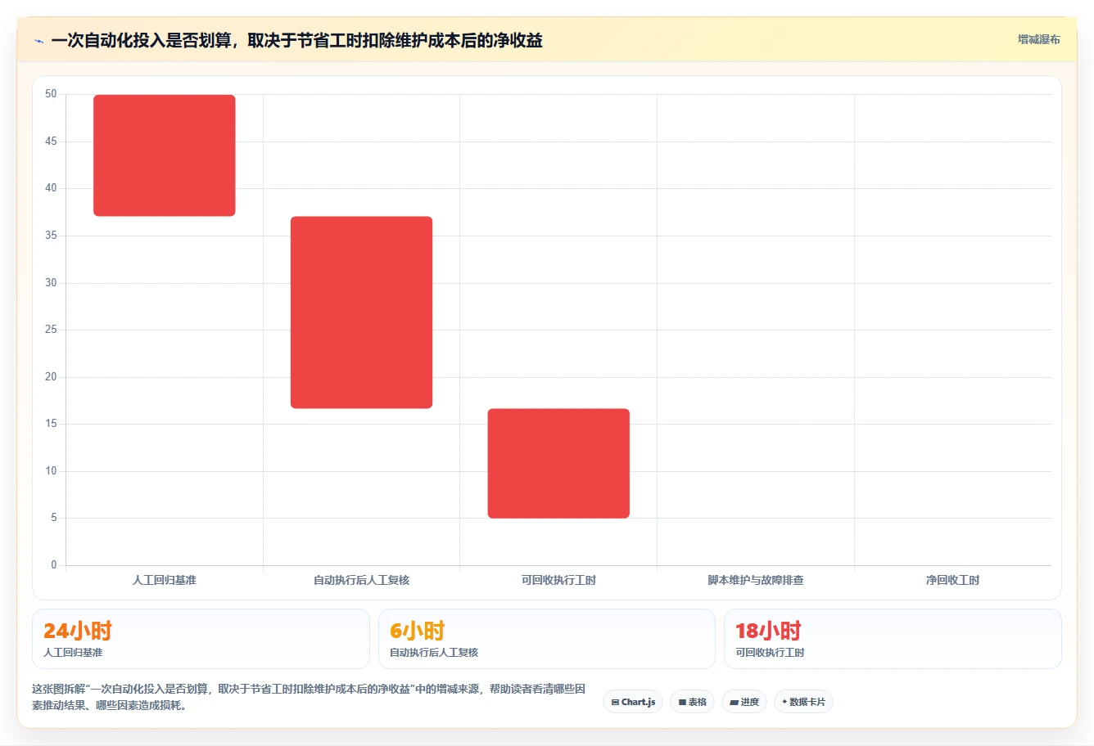
Task: Click the 表格 tag chip
Action: [692, 702]
